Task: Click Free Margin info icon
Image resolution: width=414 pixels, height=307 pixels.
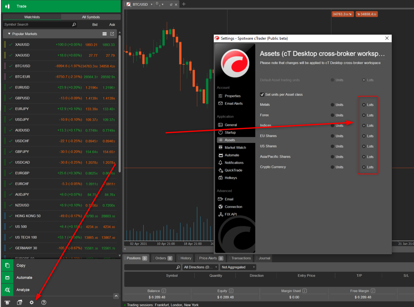Action: [x=373, y=291]
